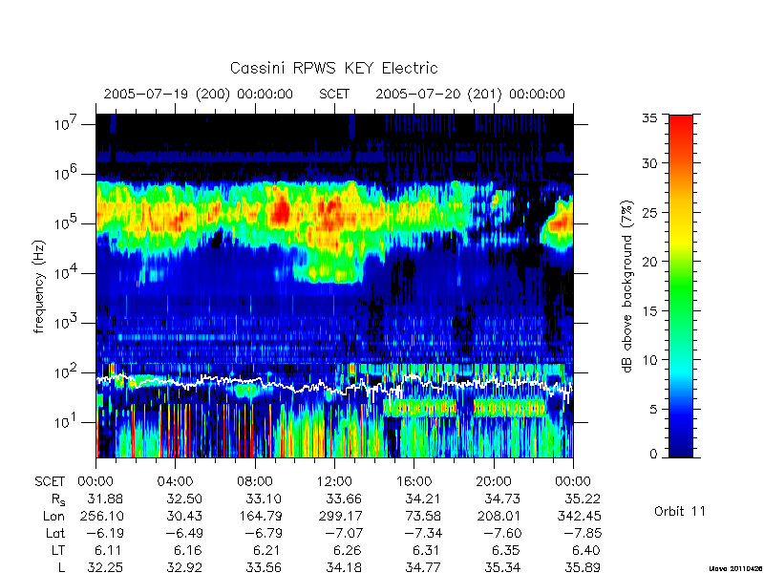Click the colorbar tick value '30'
Image resolution: width=764 pixels, height=573 pixels.
tap(649, 162)
